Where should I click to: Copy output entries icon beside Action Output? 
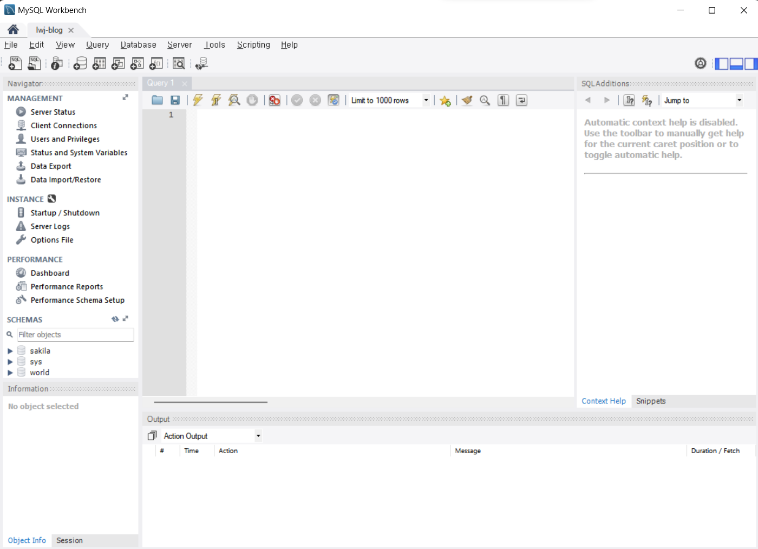[152, 435]
